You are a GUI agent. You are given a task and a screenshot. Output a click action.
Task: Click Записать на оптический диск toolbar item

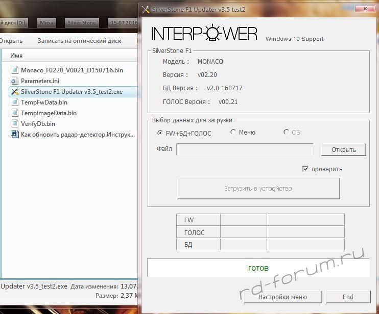(79, 41)
